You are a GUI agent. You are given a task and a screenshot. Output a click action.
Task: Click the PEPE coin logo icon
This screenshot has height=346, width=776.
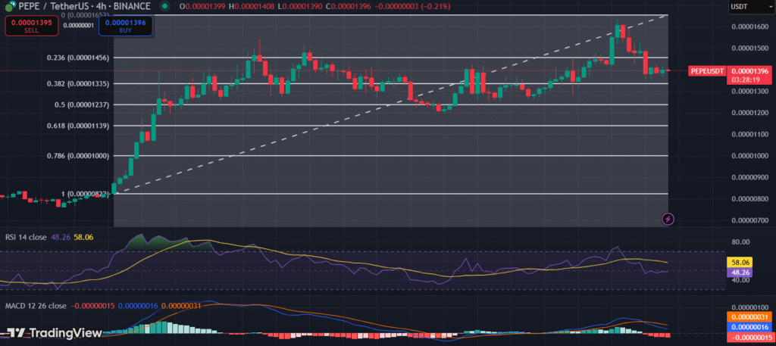(8, 7)
